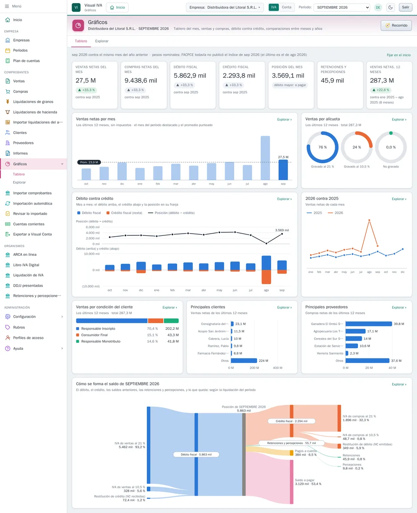417x513 pixels.
Task: Click the Fijar en el inicio link
Action: 399,55
